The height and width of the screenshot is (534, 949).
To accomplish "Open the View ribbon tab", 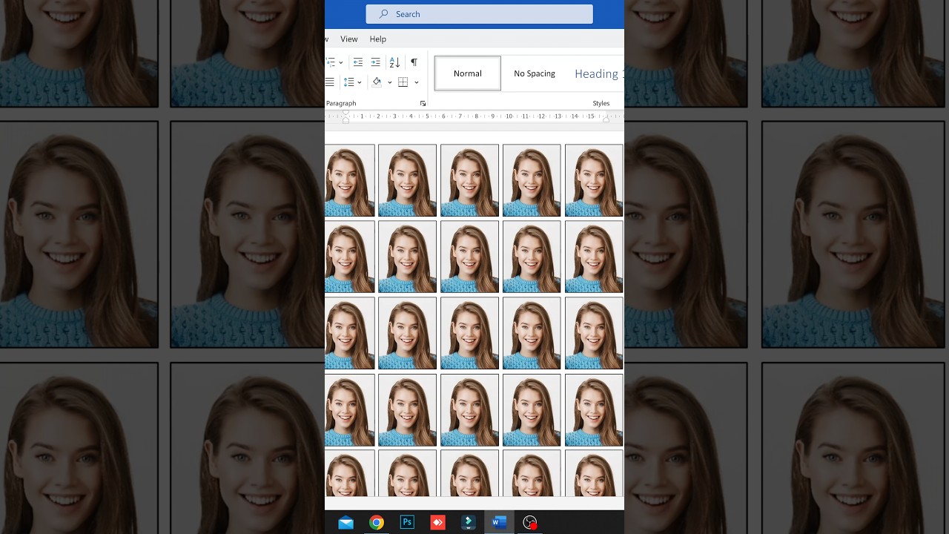I will 349,39.
